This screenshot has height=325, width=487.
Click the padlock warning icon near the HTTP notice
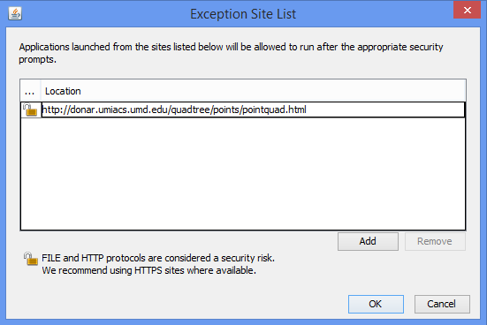pos(31,259)
